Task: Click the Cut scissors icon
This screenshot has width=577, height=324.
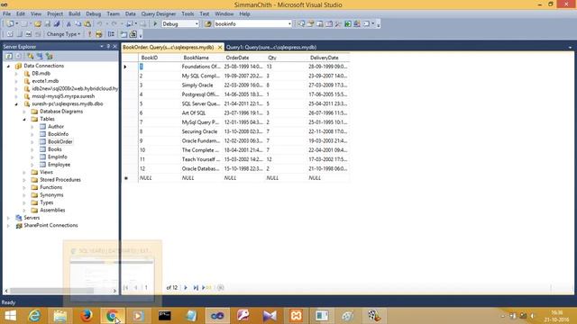Action: pos(69,24)
